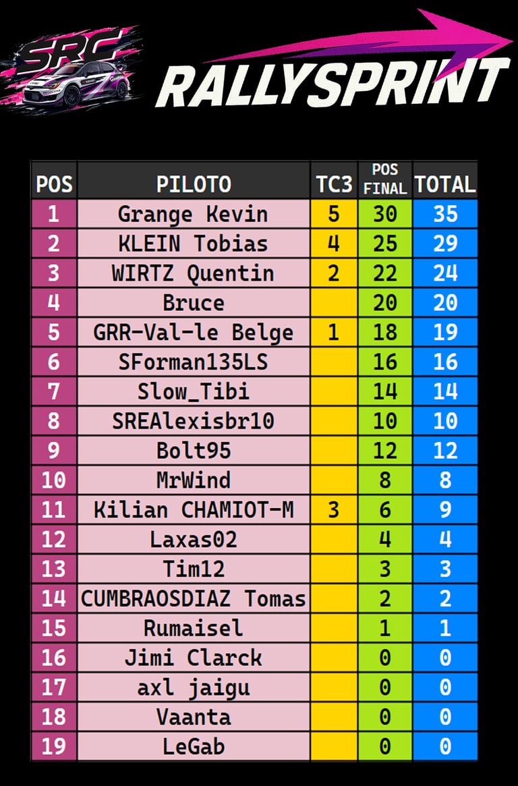Image resolution: width=518 pixels, height=786 pixels.
Task: Click the TC3 column header
Action: (x=333, y=184)
